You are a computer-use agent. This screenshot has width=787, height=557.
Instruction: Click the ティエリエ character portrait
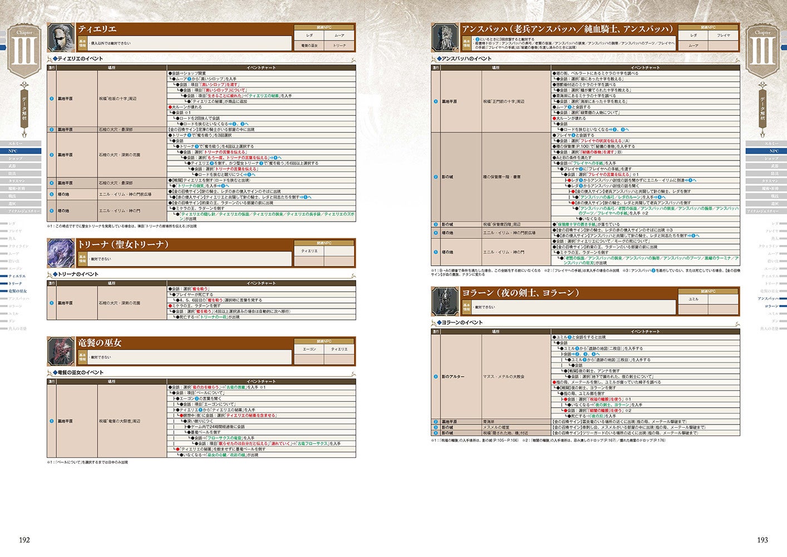61,38
